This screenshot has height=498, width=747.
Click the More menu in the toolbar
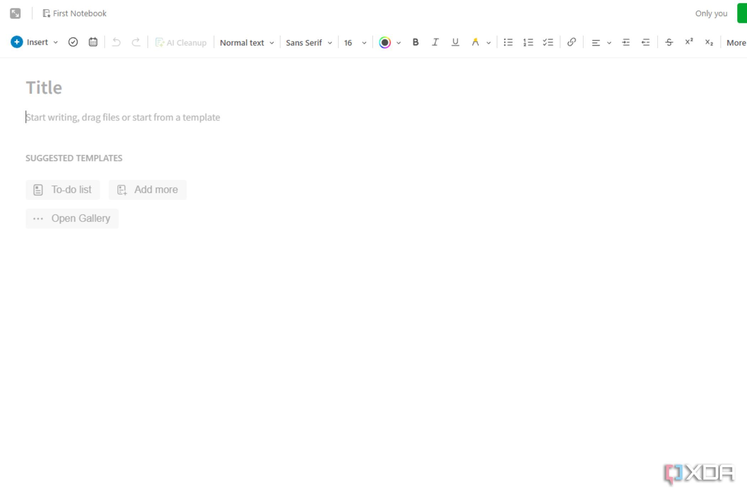[736, 42]
